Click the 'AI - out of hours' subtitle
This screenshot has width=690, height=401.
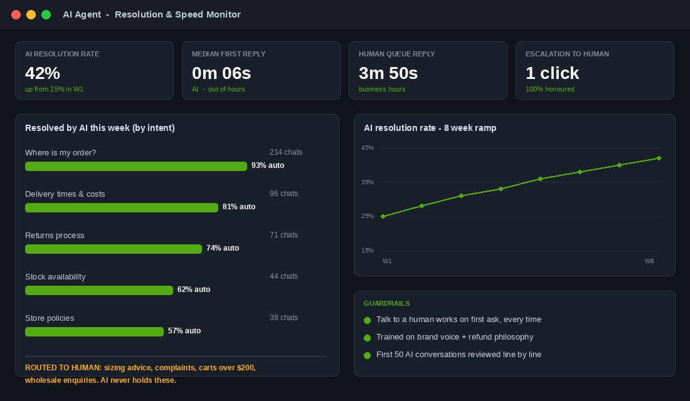(218, 89)
